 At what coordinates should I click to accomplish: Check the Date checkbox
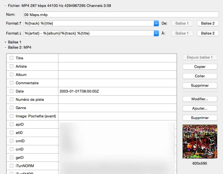pos(11,91)
